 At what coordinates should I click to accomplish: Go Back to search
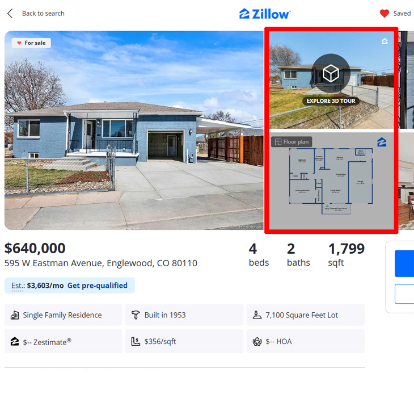[43, 14]
